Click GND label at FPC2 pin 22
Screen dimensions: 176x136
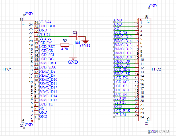(118, 107)
